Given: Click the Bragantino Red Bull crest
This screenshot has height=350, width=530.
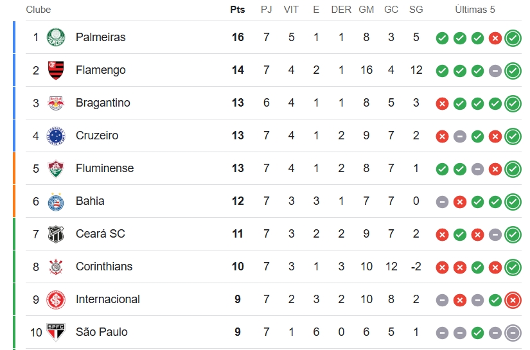Looking at the screenshot, I should tap(56, 103).
